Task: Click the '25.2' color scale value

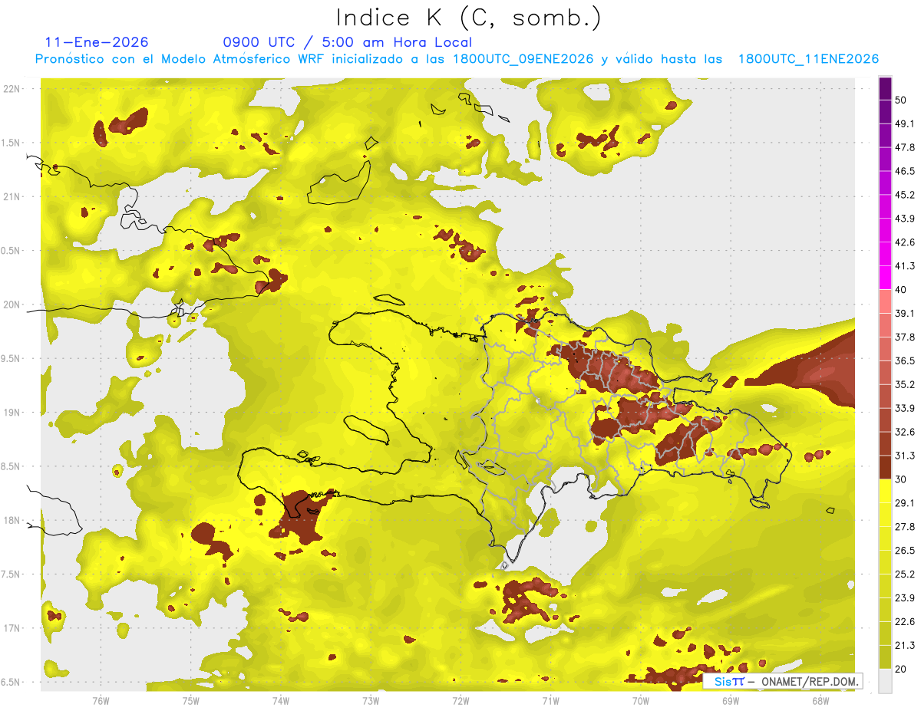Action: [906, 574]
